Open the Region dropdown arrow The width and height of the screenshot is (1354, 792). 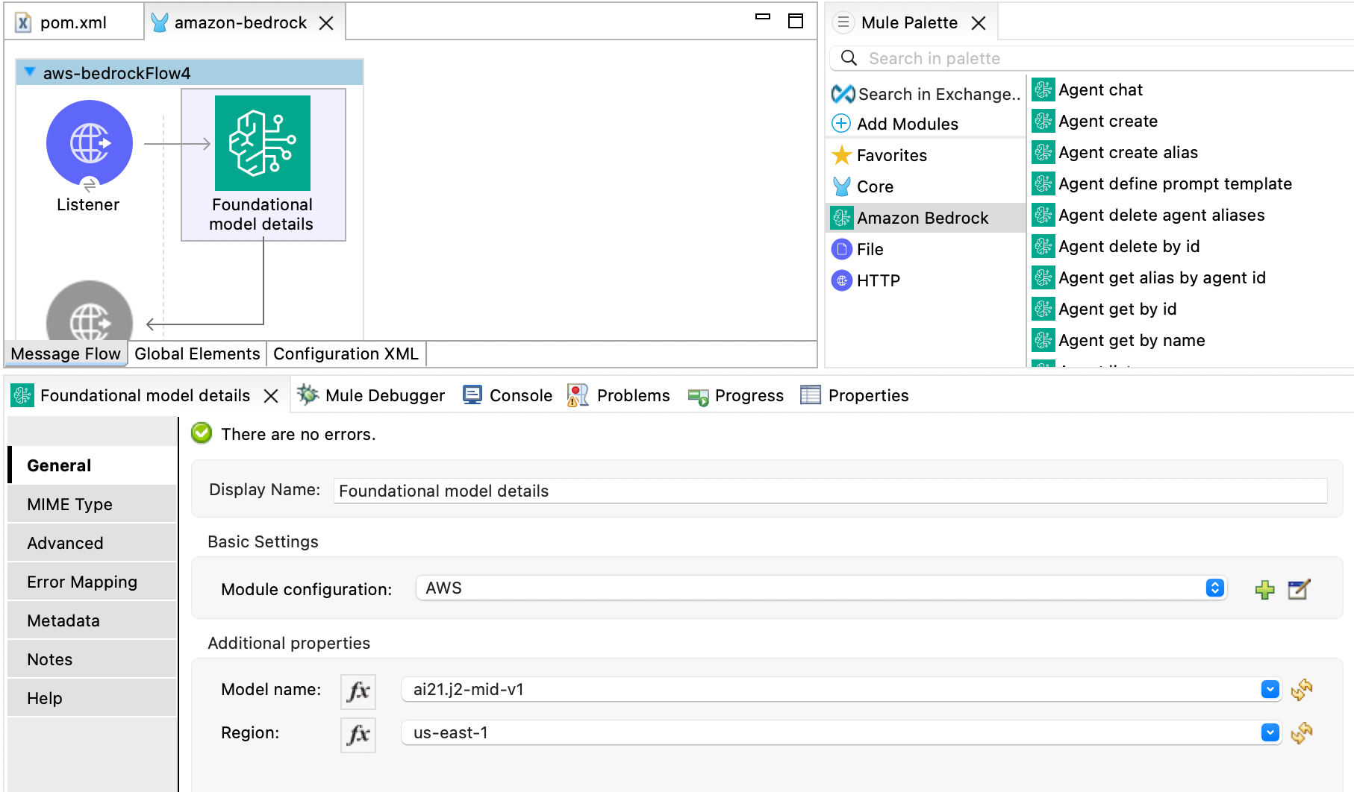[x=1270, y=732]
